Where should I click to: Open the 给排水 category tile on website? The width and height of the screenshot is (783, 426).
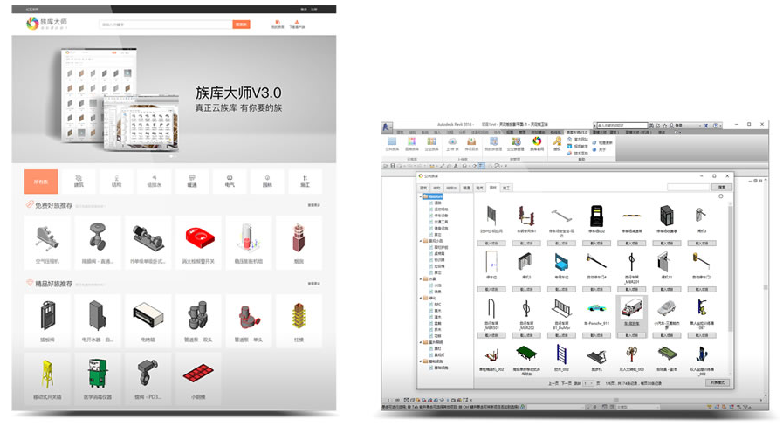point(155,182)
